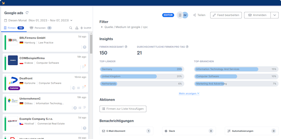This screenshot has width=281, height=139.
Task: Click the magic wand Automatisierungen icon
Action: 229,131
